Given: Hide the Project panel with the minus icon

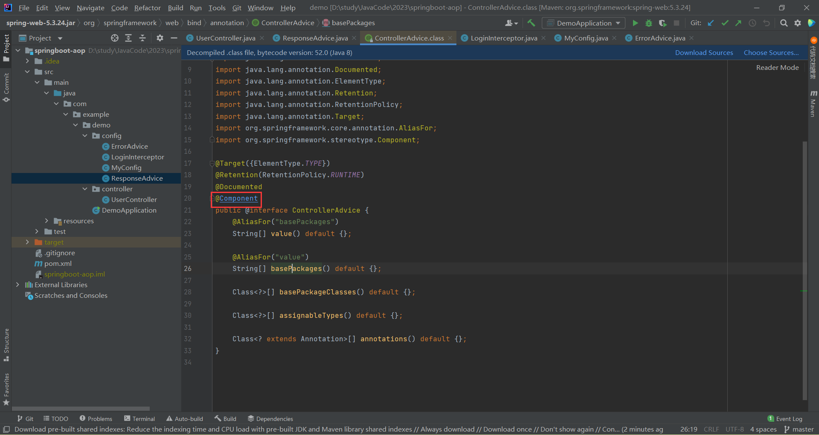Looking at the screenshot, I should coord(174,38).
